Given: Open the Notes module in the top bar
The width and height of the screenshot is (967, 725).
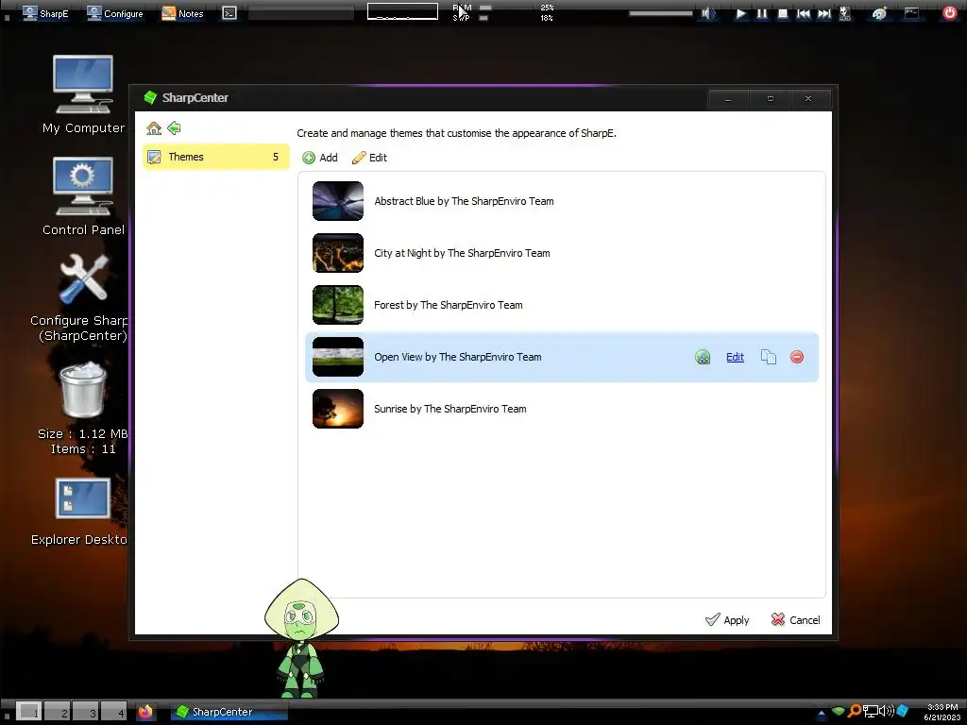Looking at the screenshot, I should point(182,13).
